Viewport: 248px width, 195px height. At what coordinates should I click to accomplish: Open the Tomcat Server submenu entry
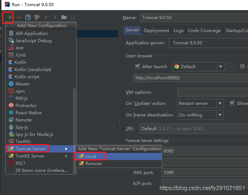coord(40,149)
